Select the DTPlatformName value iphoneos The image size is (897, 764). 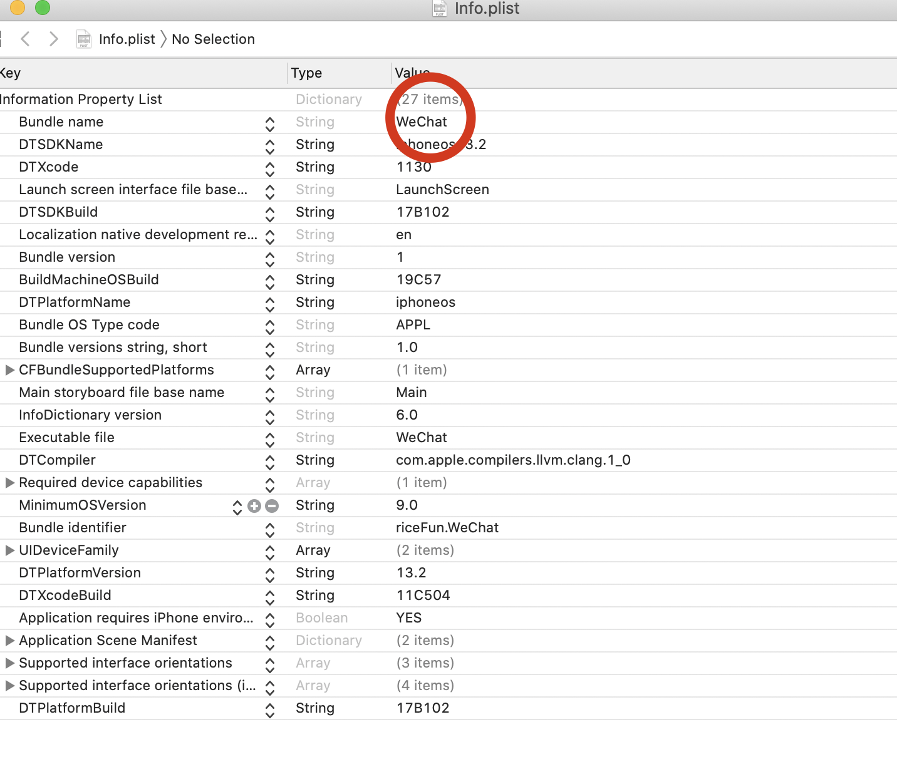click(x=425, y=302)
